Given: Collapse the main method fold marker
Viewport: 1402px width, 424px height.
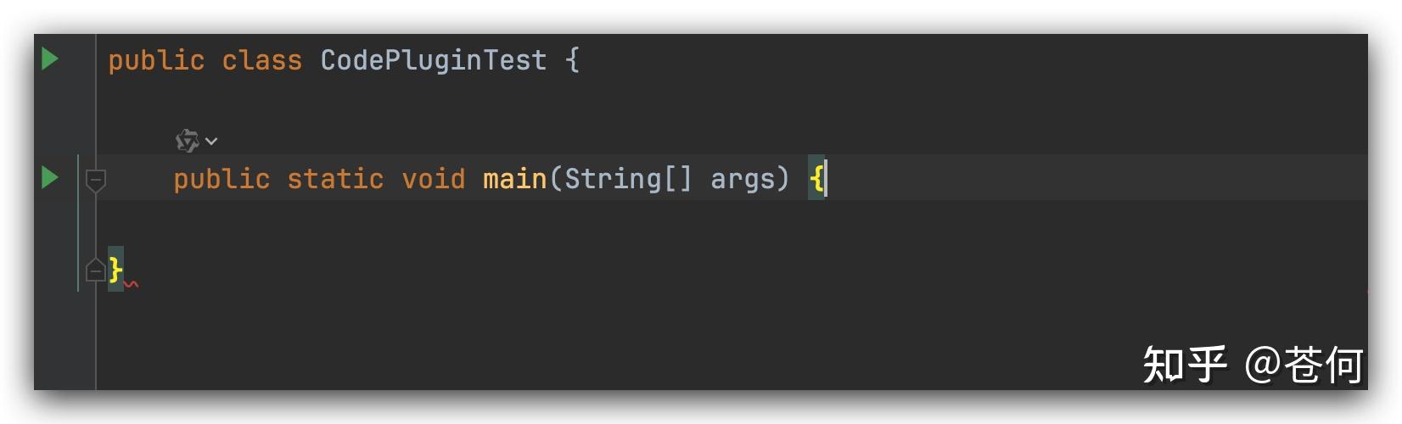Looking at the screenshot, I should click(96, 180).
